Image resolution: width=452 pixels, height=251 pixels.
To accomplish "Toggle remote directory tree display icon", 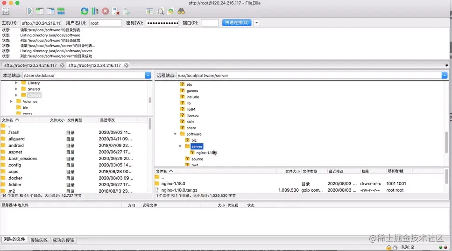I will [x=50, y=11].
